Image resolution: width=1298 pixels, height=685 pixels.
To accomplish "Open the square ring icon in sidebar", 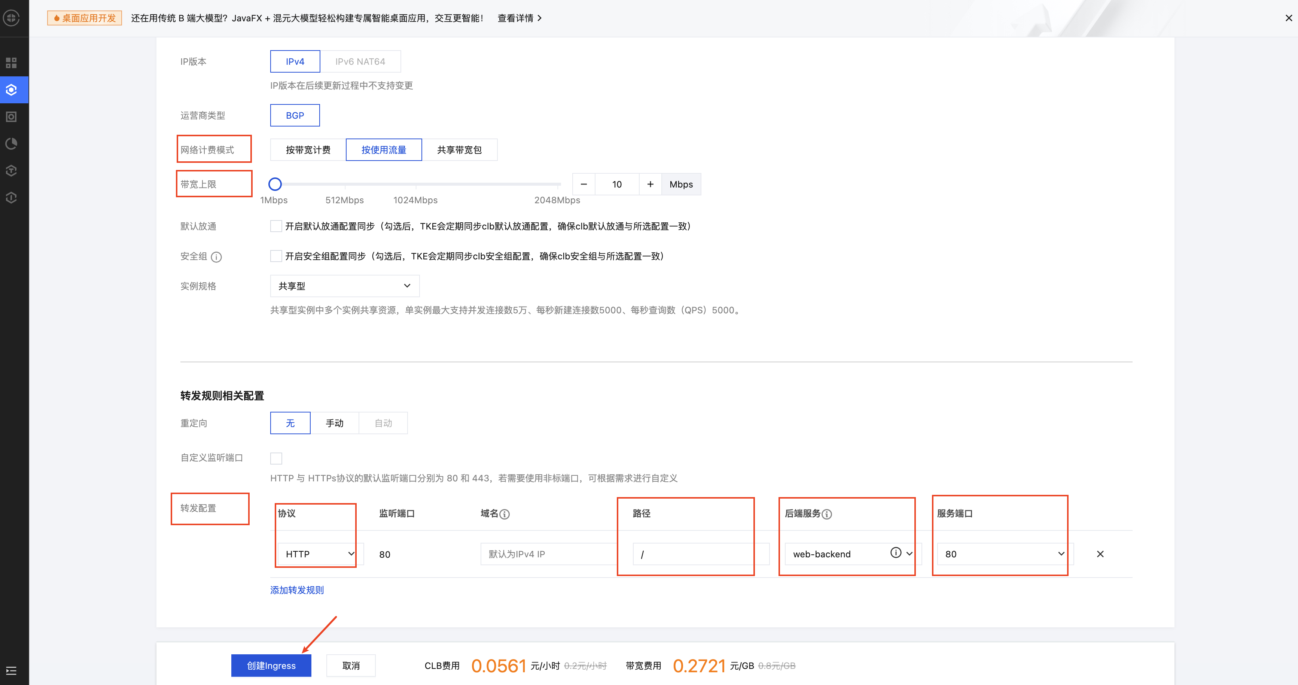I will [x=11, y=117].
